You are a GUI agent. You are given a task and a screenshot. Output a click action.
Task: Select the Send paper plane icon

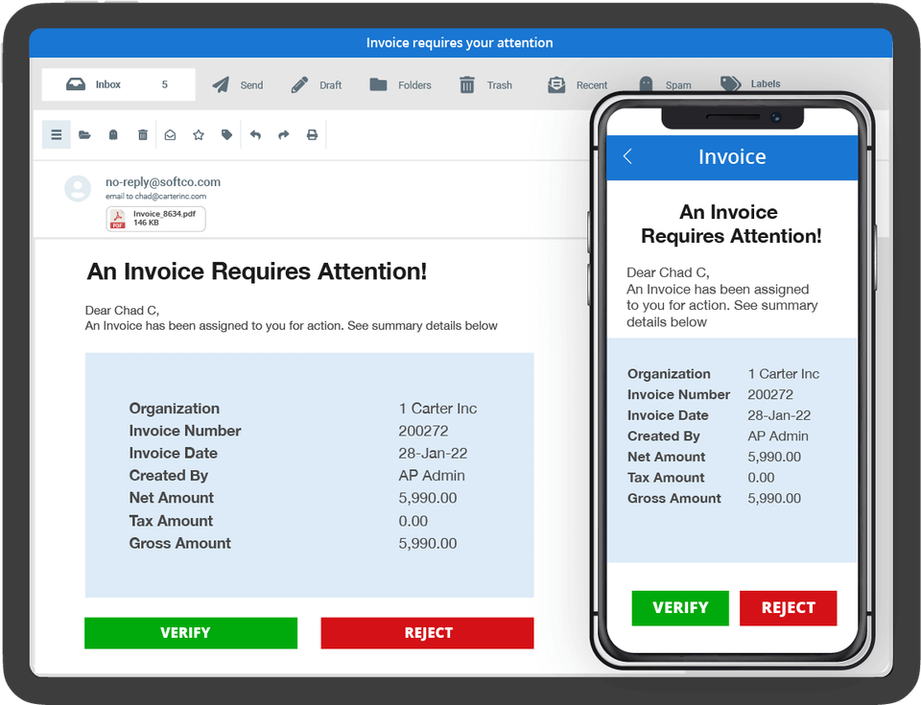point(223,84)
